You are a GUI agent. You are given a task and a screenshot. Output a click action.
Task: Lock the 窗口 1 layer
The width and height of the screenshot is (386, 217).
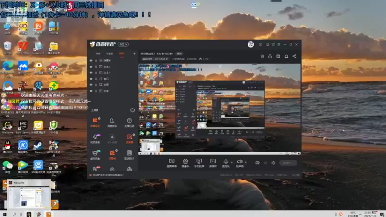96,79
